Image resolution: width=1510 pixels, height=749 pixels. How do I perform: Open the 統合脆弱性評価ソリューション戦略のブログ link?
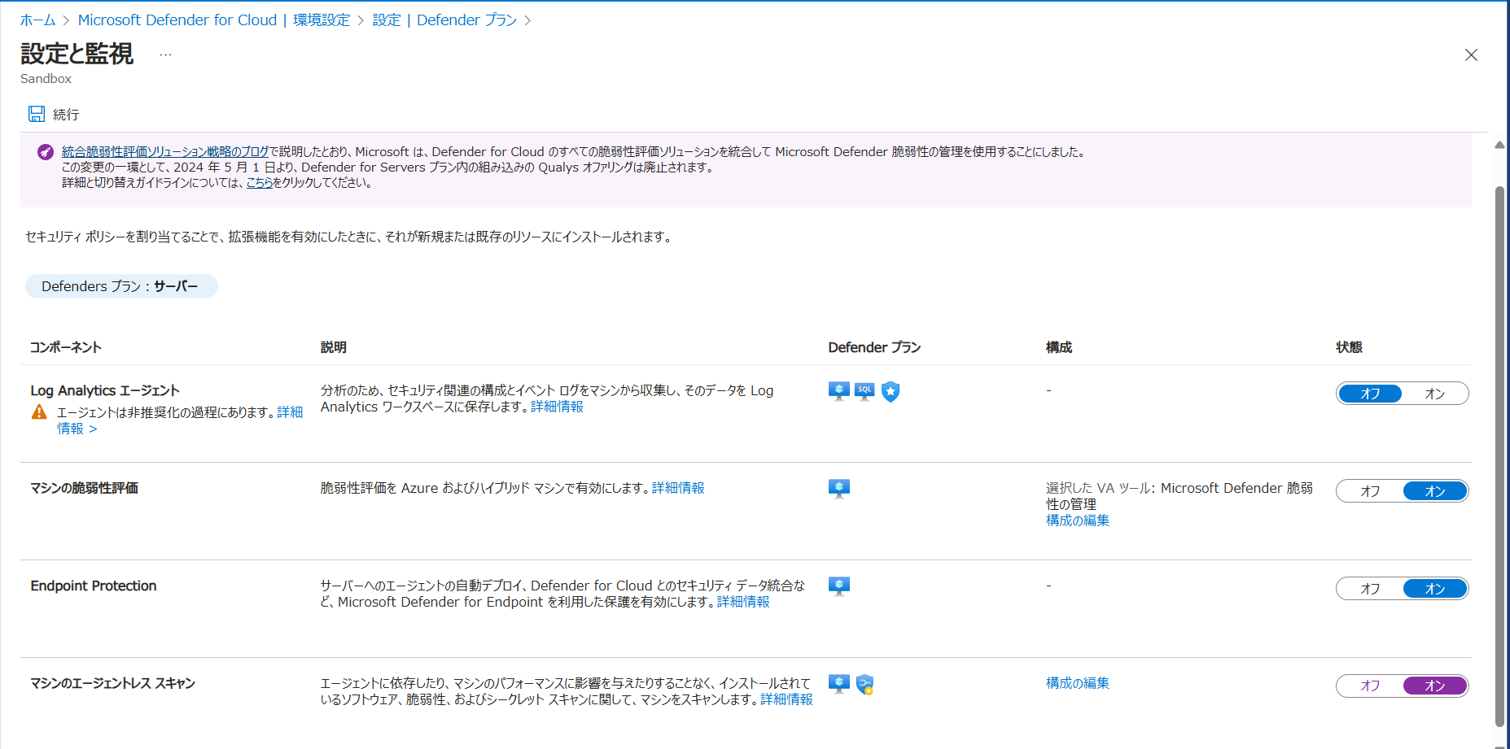pyautogui.click(x=165, y=152)
